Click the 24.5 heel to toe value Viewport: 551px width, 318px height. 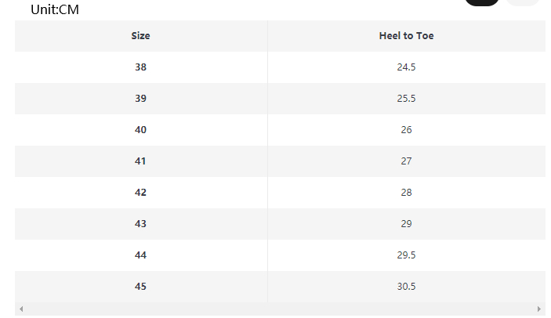point(406,67)
